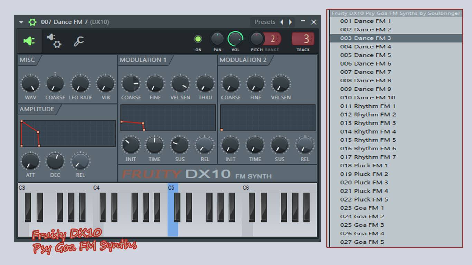Select preset 009 Dance FM 9
472x265 pixels.
pos(396,89)
